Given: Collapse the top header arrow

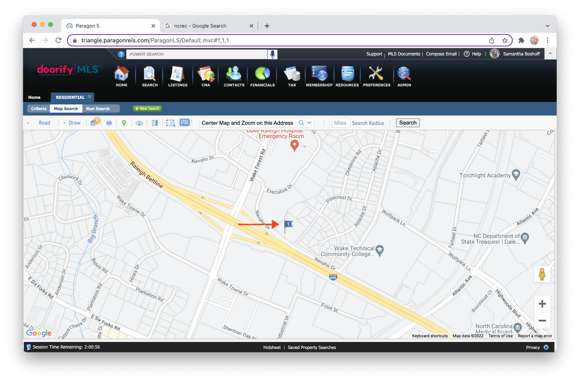Looking at the screenshot, I should click(x=550, y=54).
